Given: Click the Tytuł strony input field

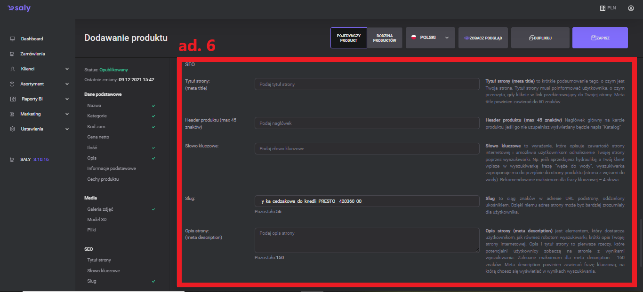Looking at the screenshot, I should click(x=367, y=84).
